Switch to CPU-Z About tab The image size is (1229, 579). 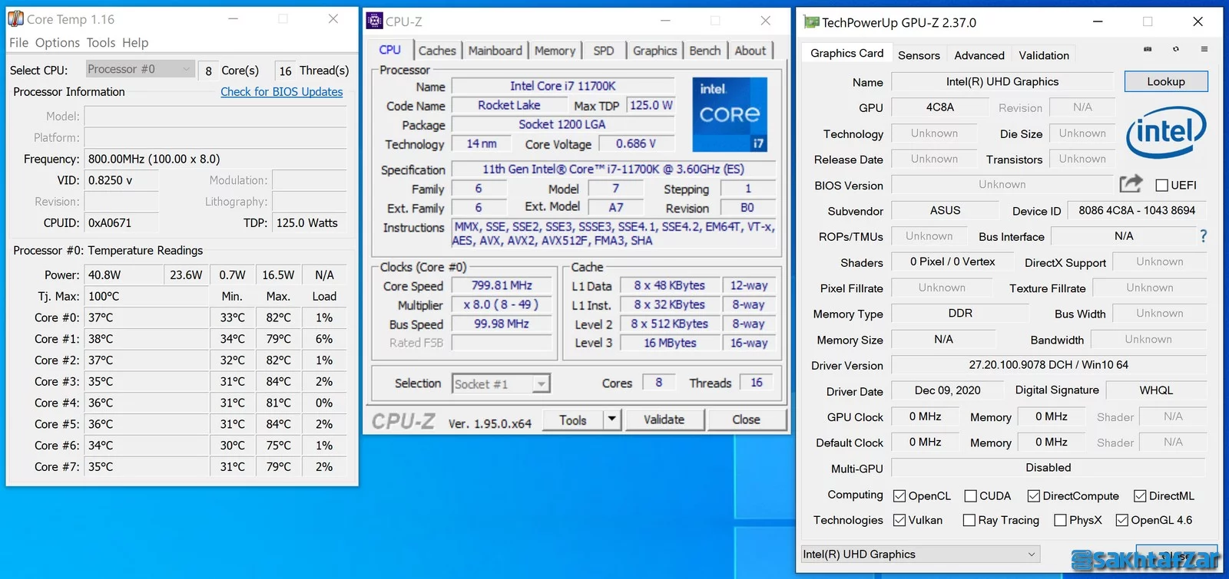pos(750,51)
